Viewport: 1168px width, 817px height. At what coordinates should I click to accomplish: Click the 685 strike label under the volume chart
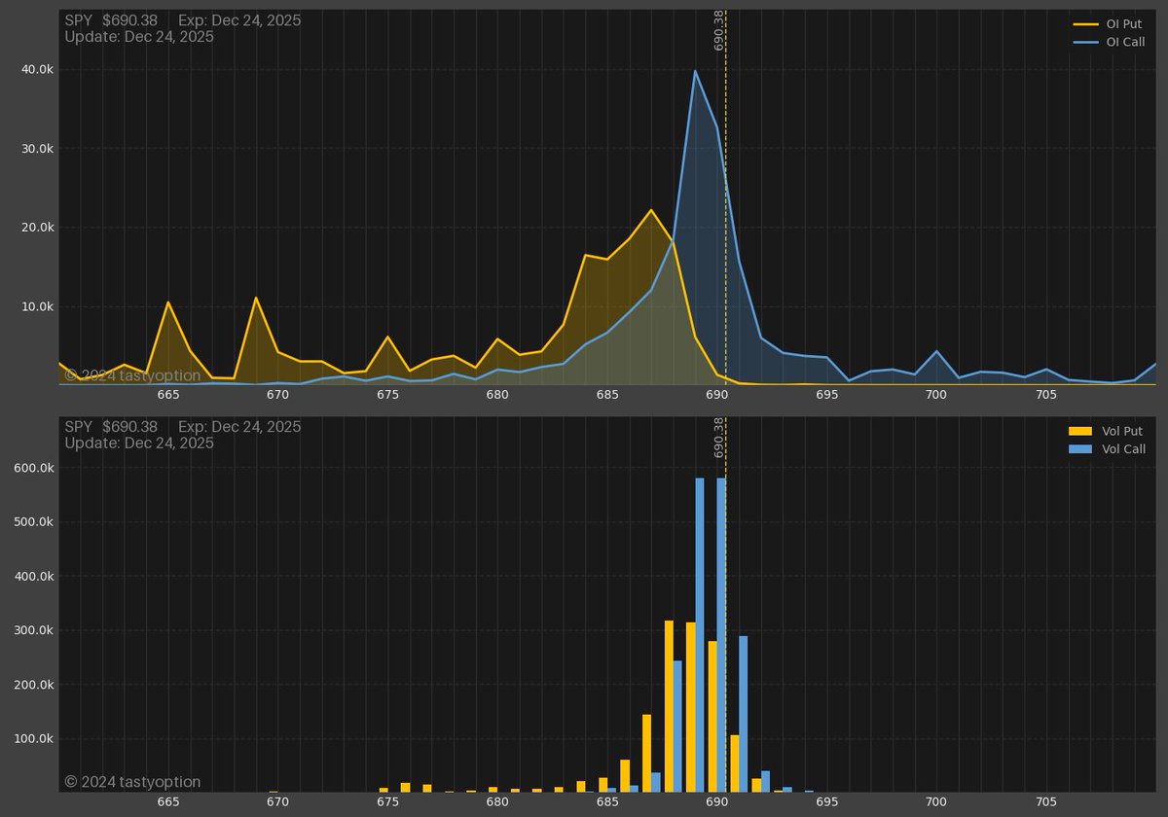pos(607,802)
